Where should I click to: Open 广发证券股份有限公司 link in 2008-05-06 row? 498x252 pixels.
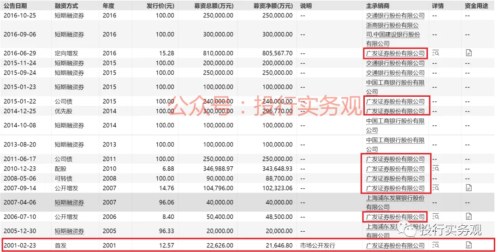395,178
